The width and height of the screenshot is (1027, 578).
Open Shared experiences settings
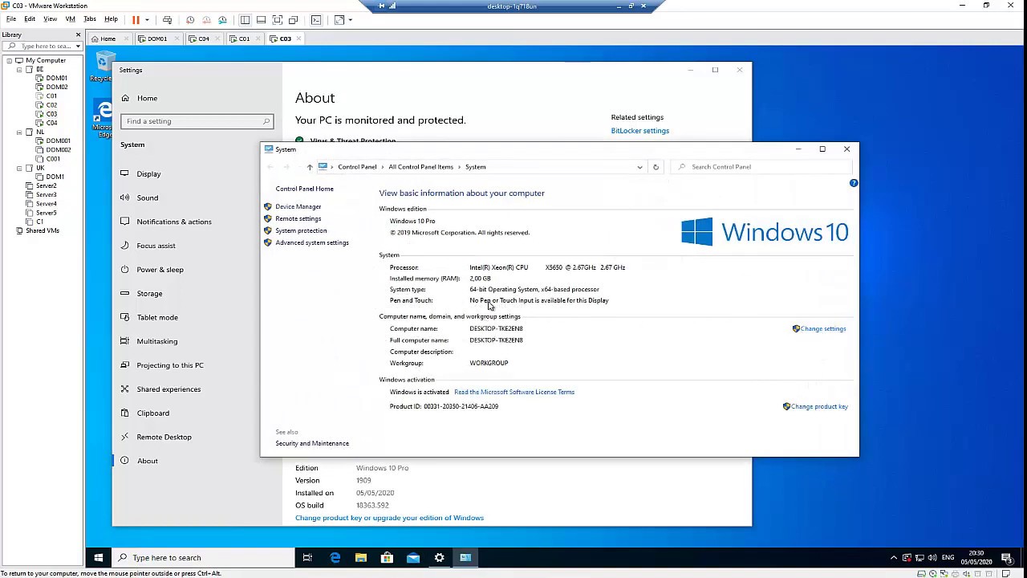168,389
